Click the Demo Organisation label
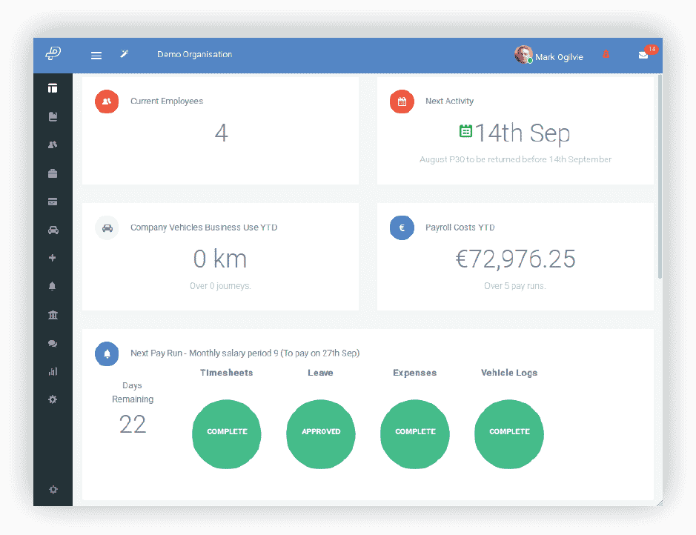The image size is (696, 535). click(x=194, y=54)
